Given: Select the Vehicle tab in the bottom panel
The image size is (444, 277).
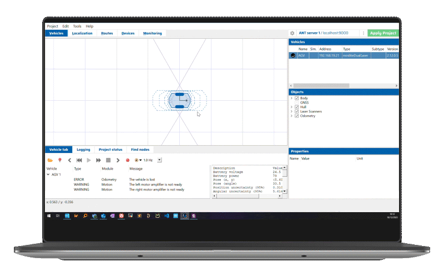Looking at the screenshot, I should [59, 150].
